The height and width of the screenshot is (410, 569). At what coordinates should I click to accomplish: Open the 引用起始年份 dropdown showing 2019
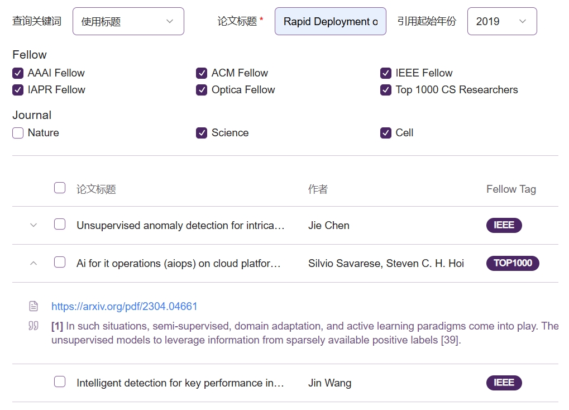pos(501,22)
